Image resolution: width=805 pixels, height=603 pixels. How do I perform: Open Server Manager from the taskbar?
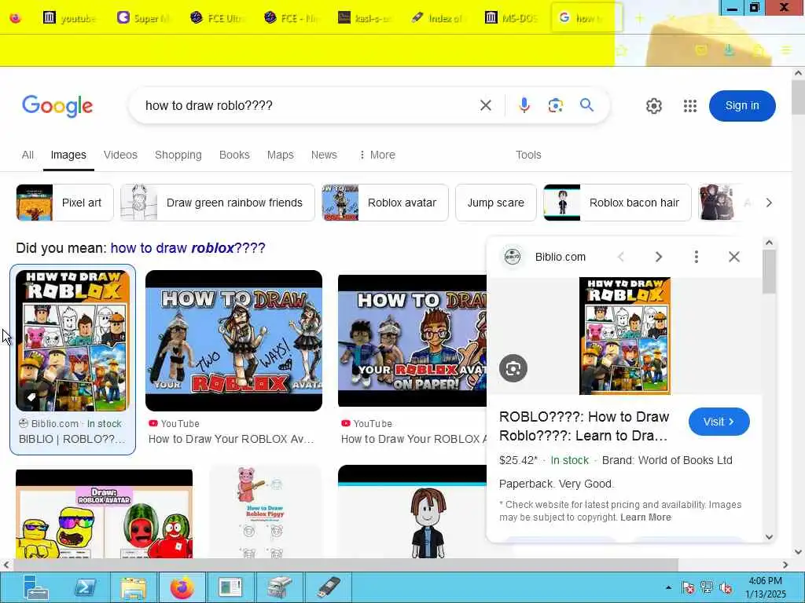[35, 587]
